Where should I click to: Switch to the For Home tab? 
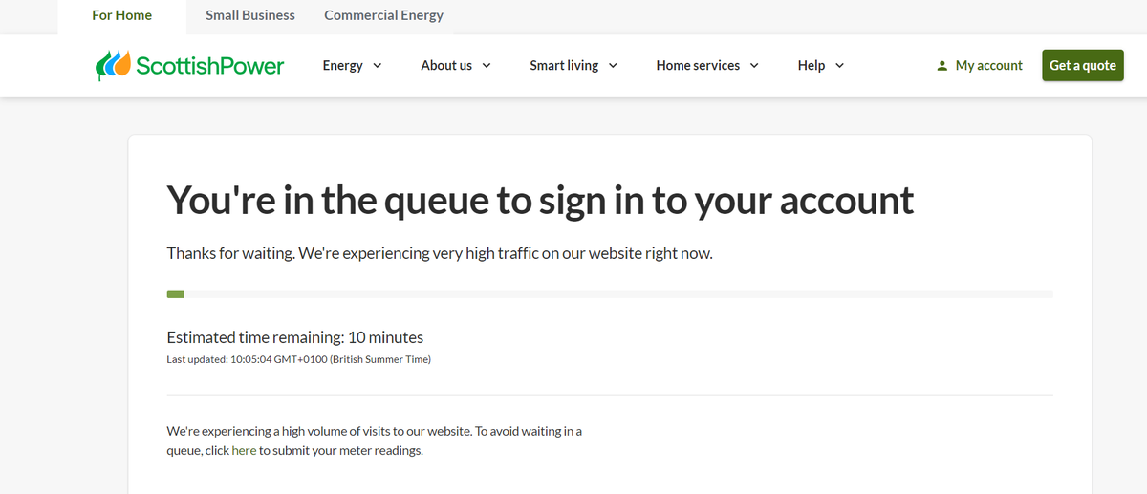[x=121, y=15]
